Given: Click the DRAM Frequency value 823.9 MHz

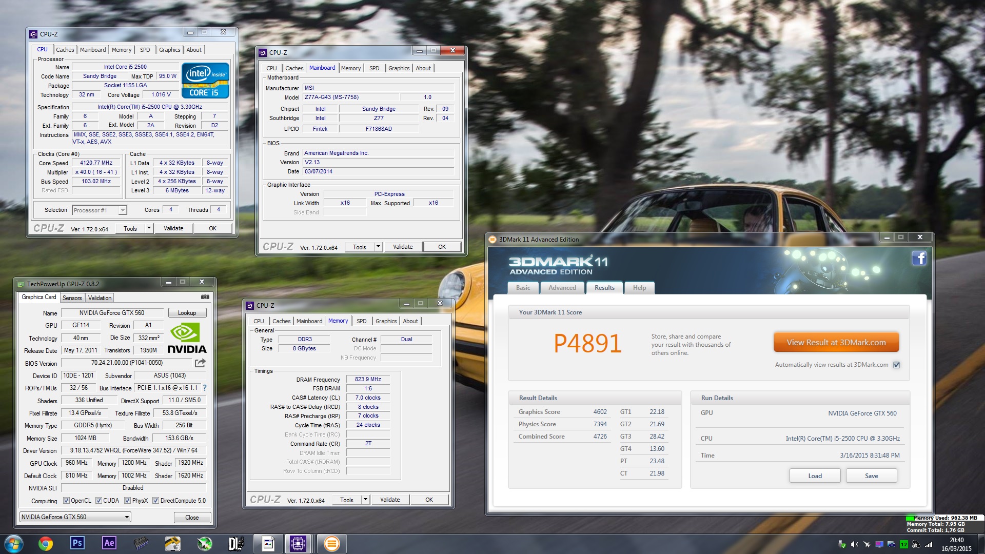Looking at the screenshot, I should (368, 380).
